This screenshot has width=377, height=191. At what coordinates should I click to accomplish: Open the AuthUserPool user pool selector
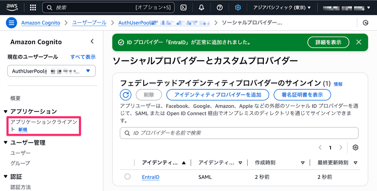[52, 71]
